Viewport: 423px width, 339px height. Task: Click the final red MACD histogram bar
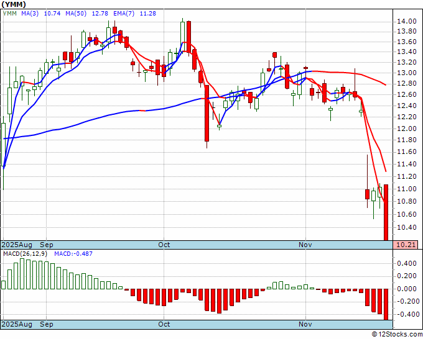point(386,304)
